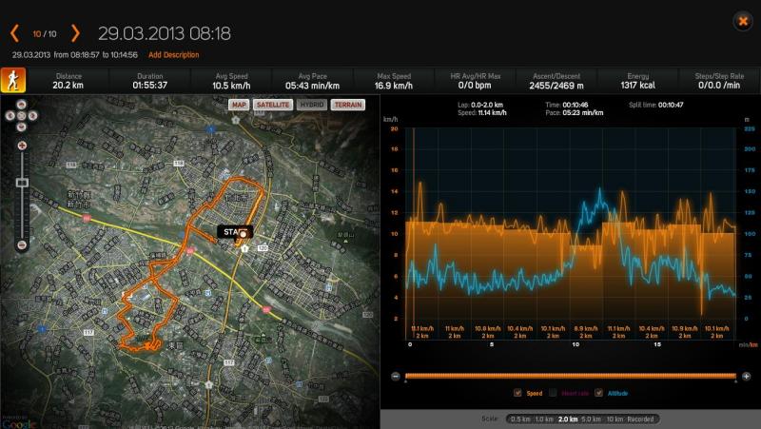Click the Steps/Step Rate stat
Screen dimensions: 761x429
[x=719, y=81]
